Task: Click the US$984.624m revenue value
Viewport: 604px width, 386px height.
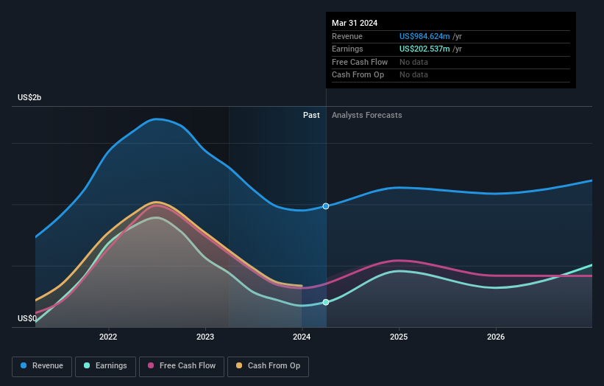Action: coord(424,36)
